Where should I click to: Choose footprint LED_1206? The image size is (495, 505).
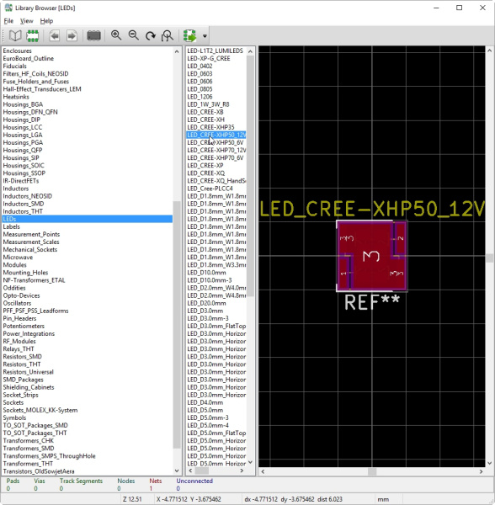coord(200,97)
